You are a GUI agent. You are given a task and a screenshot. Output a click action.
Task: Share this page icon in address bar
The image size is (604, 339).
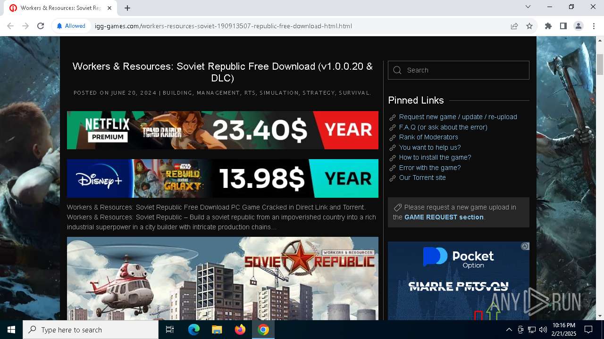coord(514,26)
